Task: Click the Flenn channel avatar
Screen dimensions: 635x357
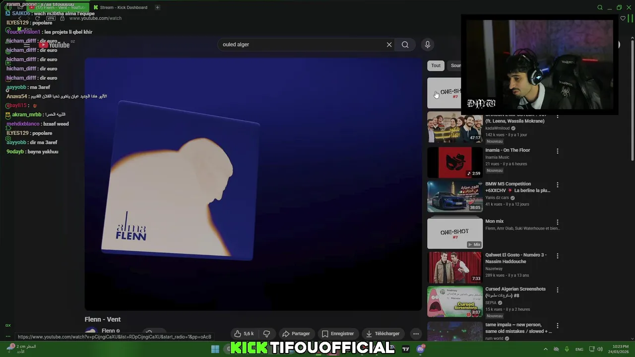Action: click(90, 333)
